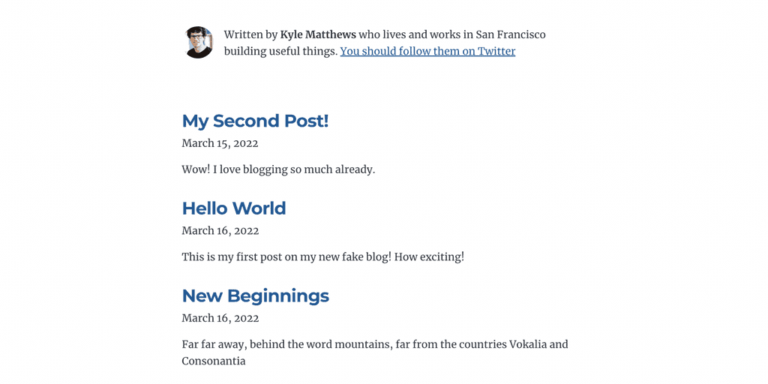Open the 'Hello World' blog post
The image size is (768, 384).
(x=234, y=208)
